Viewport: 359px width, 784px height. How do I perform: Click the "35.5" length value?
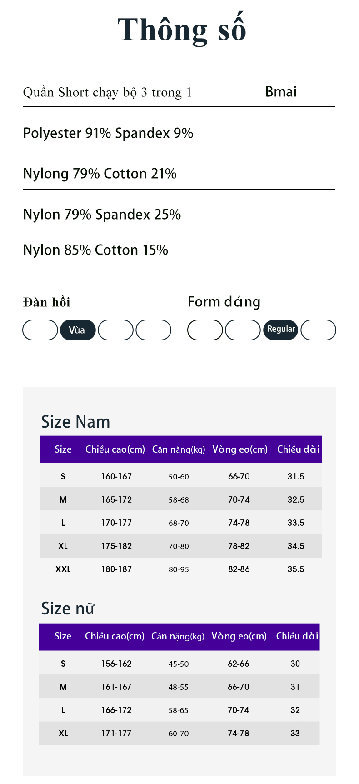tap(295, 569)
